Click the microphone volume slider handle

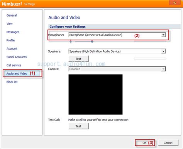(92, 41)
